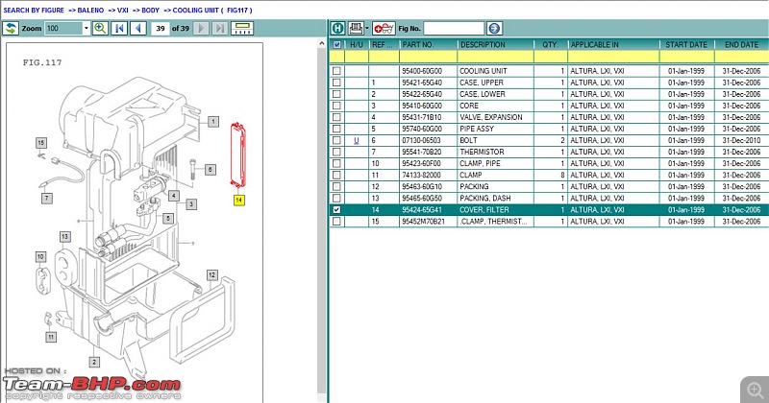The height and width of the screenshot is (403, 769).
Task: Check the BOLT row checkbox
Action: pyautogui.click(x=336, y=140)
